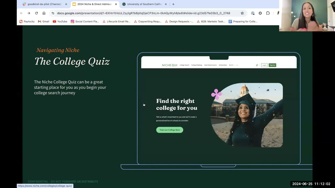This screenshot has height=188, width=335.
Task: Click the address bar URL
Action: pyautogui.click(x=143, y=13)
